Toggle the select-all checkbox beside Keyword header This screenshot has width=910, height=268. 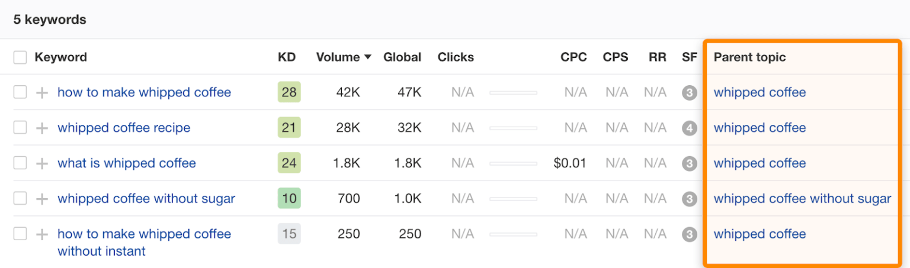tap(20, 57)
